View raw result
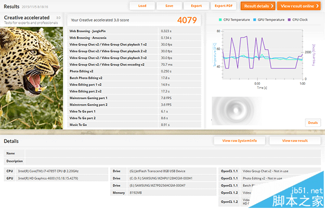 click(x=295, y=140)
